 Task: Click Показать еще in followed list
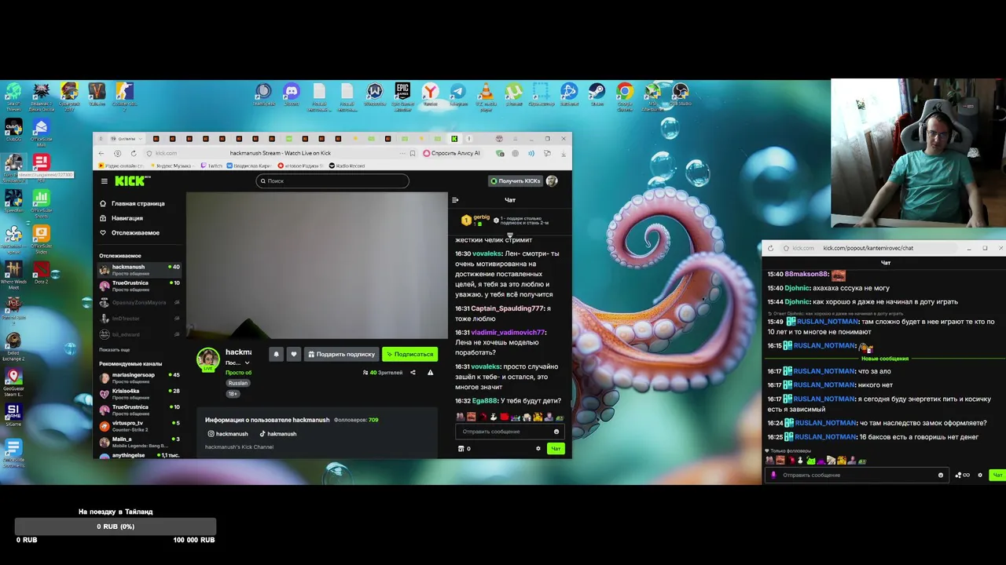click(x=115, y=349)
